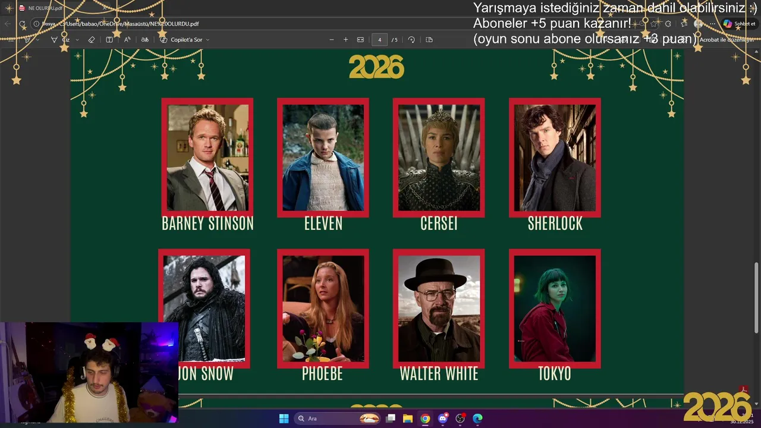Screen dimensions: 761x428
Task: Click the WALTER WHITE name label
Action: click(x=439, y=374)
